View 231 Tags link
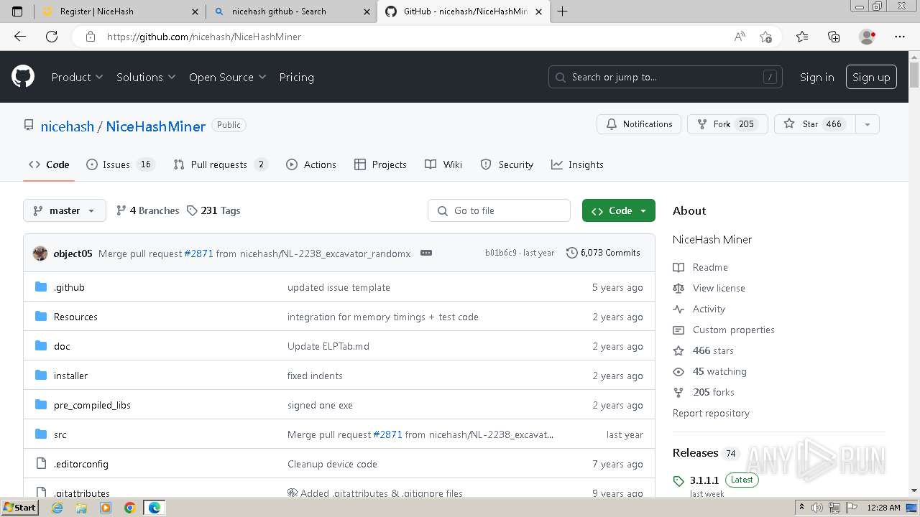The image size is (920, 517). (x=213, y=210)
